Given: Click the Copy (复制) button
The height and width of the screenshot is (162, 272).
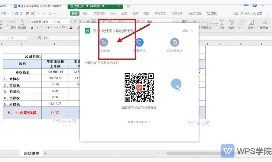Looking at the screenshot, I should click(11, 27).
